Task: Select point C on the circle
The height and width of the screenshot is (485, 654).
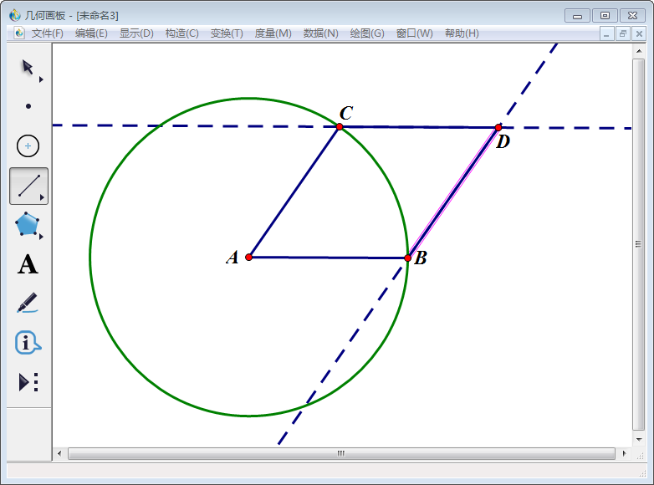Action: 340,127
